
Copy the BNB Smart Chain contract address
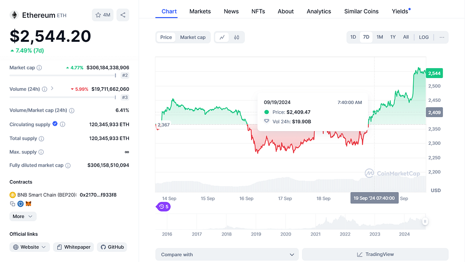tap(12, 203)
